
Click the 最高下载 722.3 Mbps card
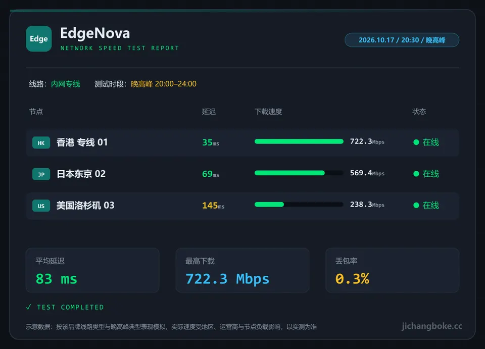243,270
